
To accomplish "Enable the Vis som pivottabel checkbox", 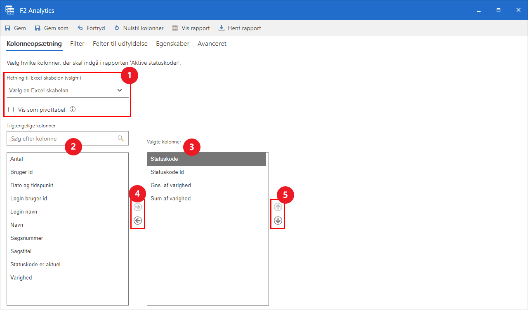I will point(11,110).
